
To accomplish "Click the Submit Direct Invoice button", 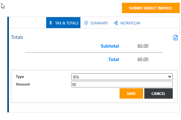I will [x=151, y=8].
